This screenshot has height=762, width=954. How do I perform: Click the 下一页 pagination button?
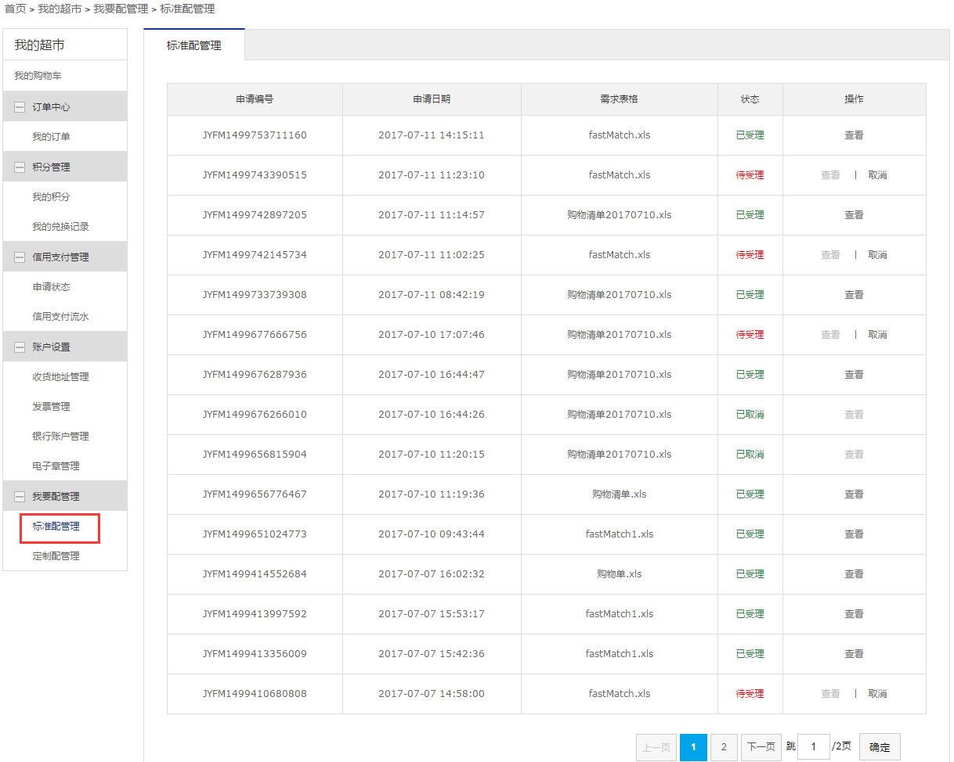(x=761, y=747)
